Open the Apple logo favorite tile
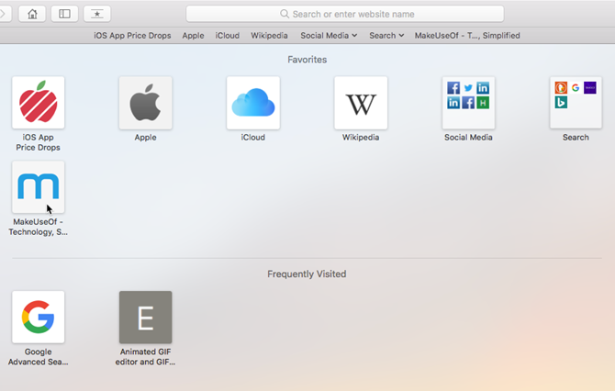The width and height of the screenshot is (615, 391). coord(145,103)
